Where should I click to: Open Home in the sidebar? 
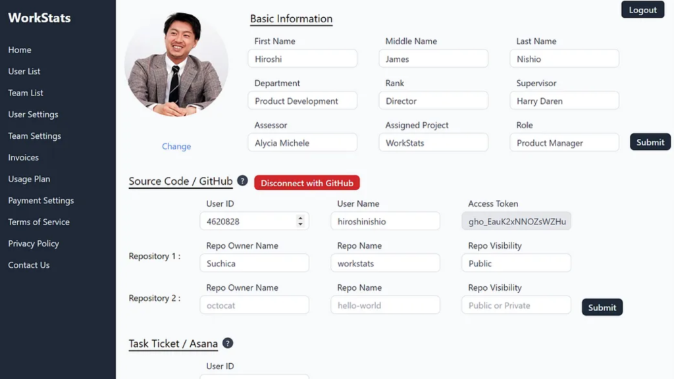(x=20, y=50)
